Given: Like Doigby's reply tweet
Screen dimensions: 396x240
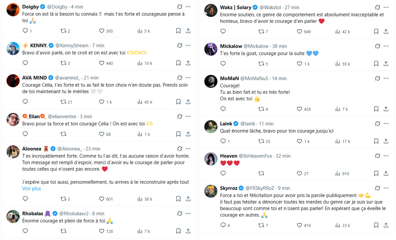Looking at the screenshot, I should point(101,31).
